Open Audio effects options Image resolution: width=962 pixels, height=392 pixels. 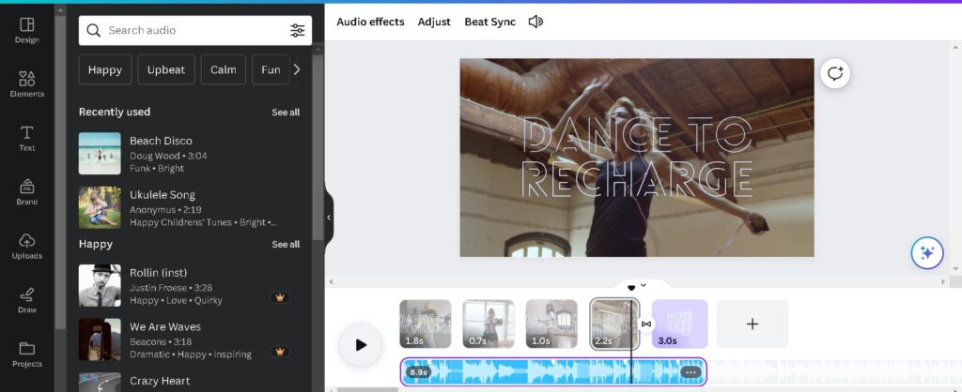[370, 22]
